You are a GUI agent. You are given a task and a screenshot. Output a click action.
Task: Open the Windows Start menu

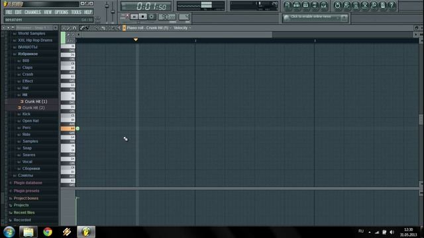click(x=9, y=232)
